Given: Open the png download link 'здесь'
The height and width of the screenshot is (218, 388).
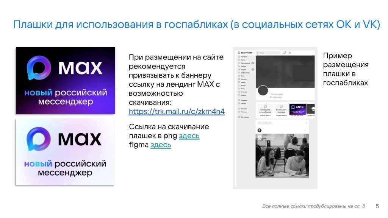Looking at the screenshot, I should pyautogui.click(x=189, y=136).
